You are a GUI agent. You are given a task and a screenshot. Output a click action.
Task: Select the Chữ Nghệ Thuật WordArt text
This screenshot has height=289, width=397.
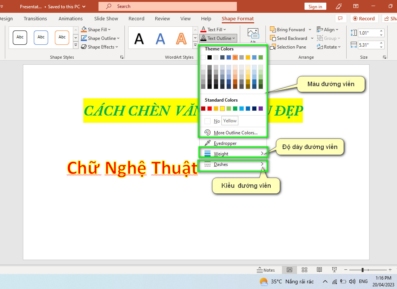tap(132, 168)
